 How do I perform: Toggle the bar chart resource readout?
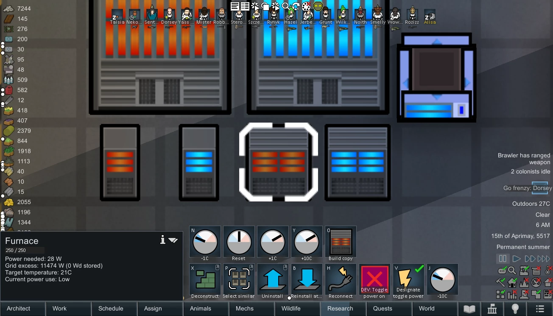point(513,294)
